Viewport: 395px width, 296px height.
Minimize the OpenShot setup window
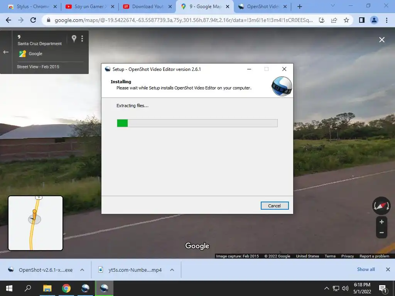pyautogui.click(x=249, y=69)
